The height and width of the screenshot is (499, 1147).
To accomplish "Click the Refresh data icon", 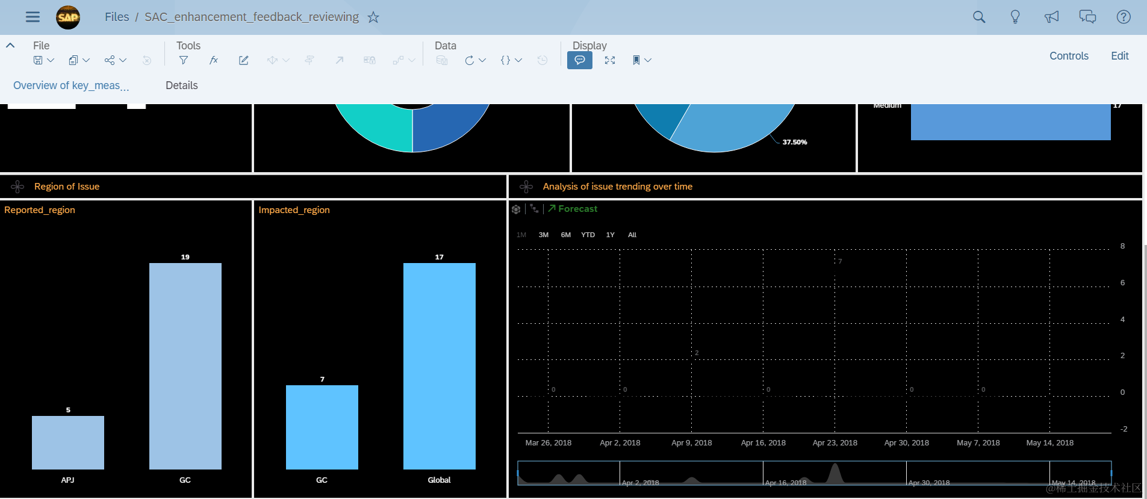I will (x=470, y=60).
